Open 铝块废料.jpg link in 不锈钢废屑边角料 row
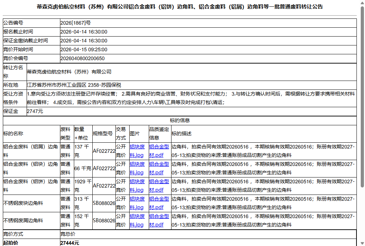The image size is (365, 246). coord(137,221)
